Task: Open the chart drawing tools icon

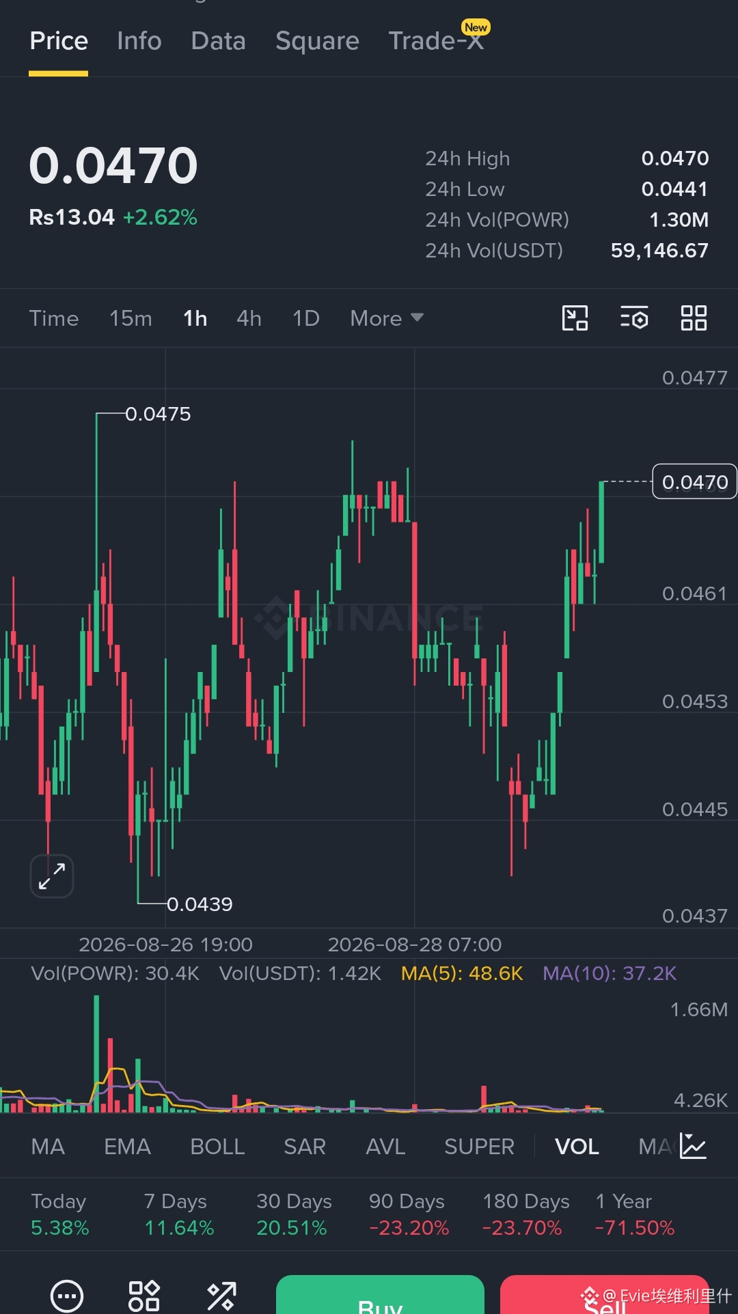Action: coord(575,318)
